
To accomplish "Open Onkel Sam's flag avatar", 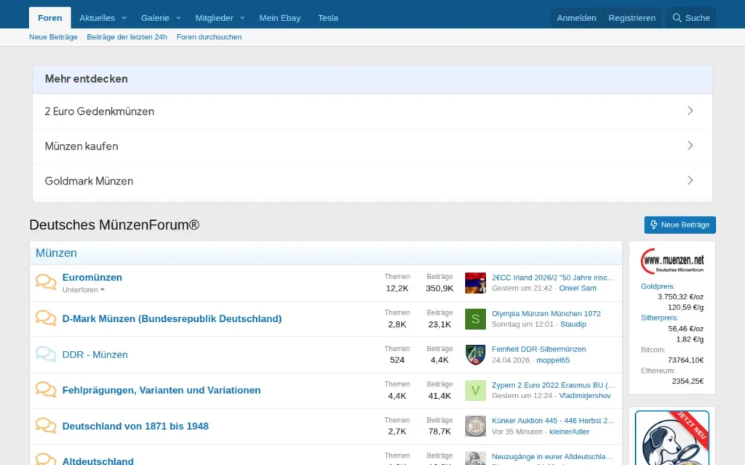I will pyautogui.click(x=475, y=283).
